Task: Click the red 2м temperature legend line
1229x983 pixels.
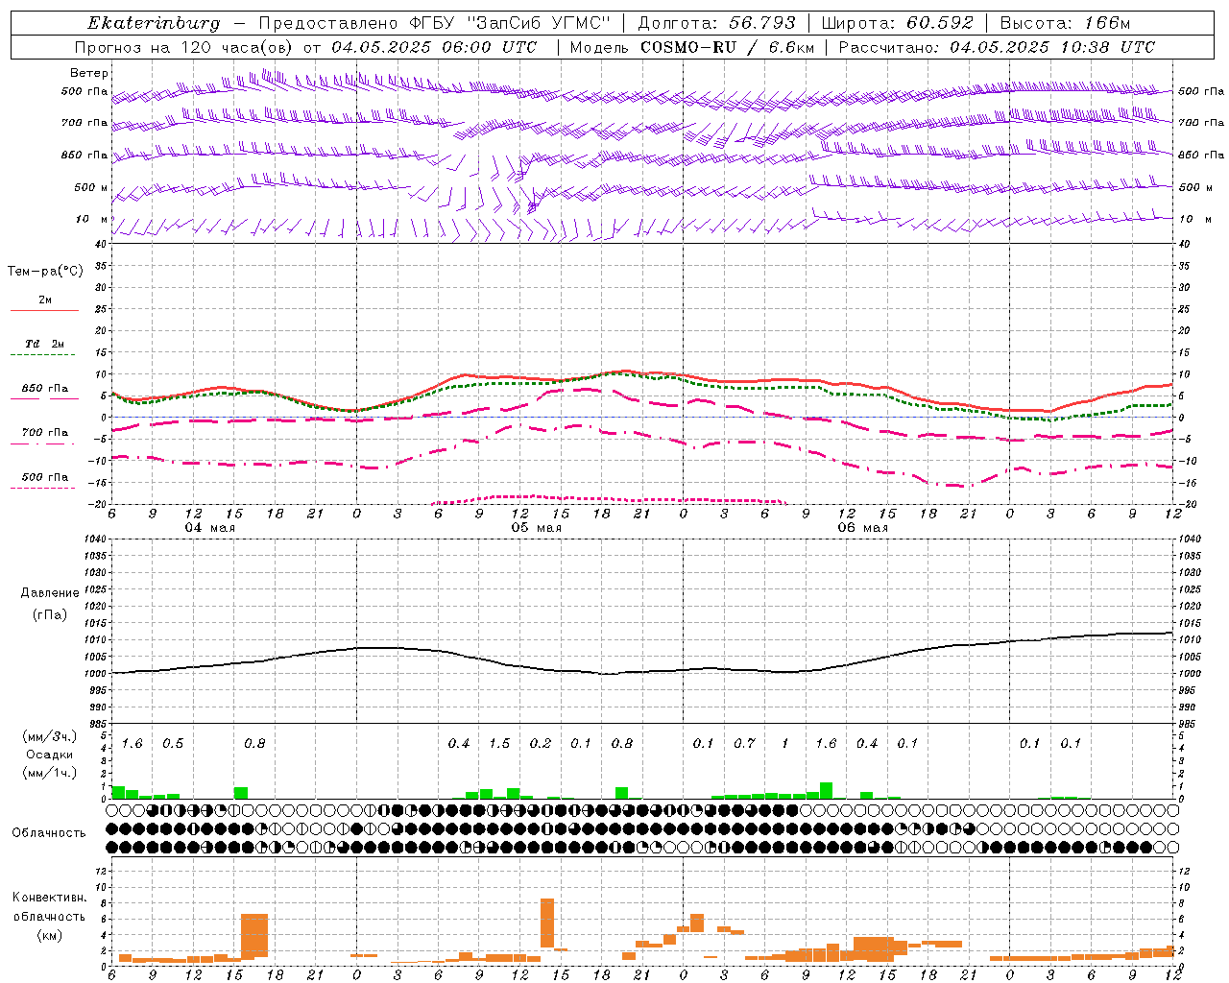Action: tap(44, 311)
